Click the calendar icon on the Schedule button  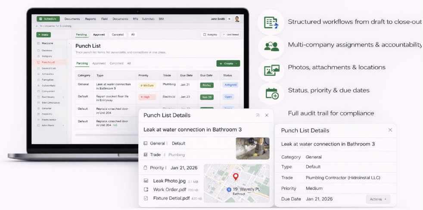[41, 19]
